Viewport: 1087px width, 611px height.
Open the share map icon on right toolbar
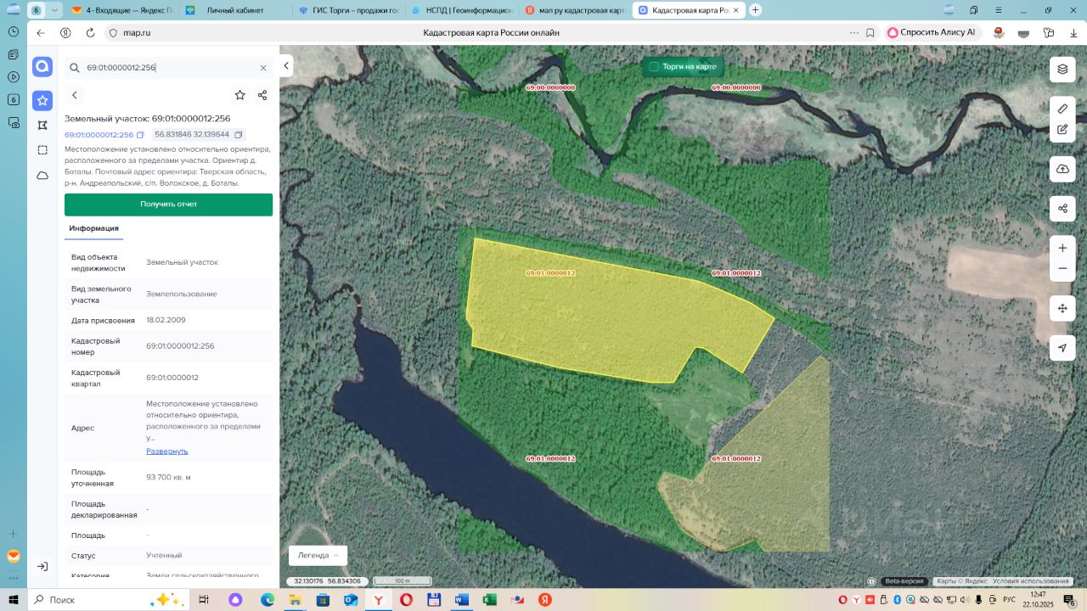tap(1062, 209)
